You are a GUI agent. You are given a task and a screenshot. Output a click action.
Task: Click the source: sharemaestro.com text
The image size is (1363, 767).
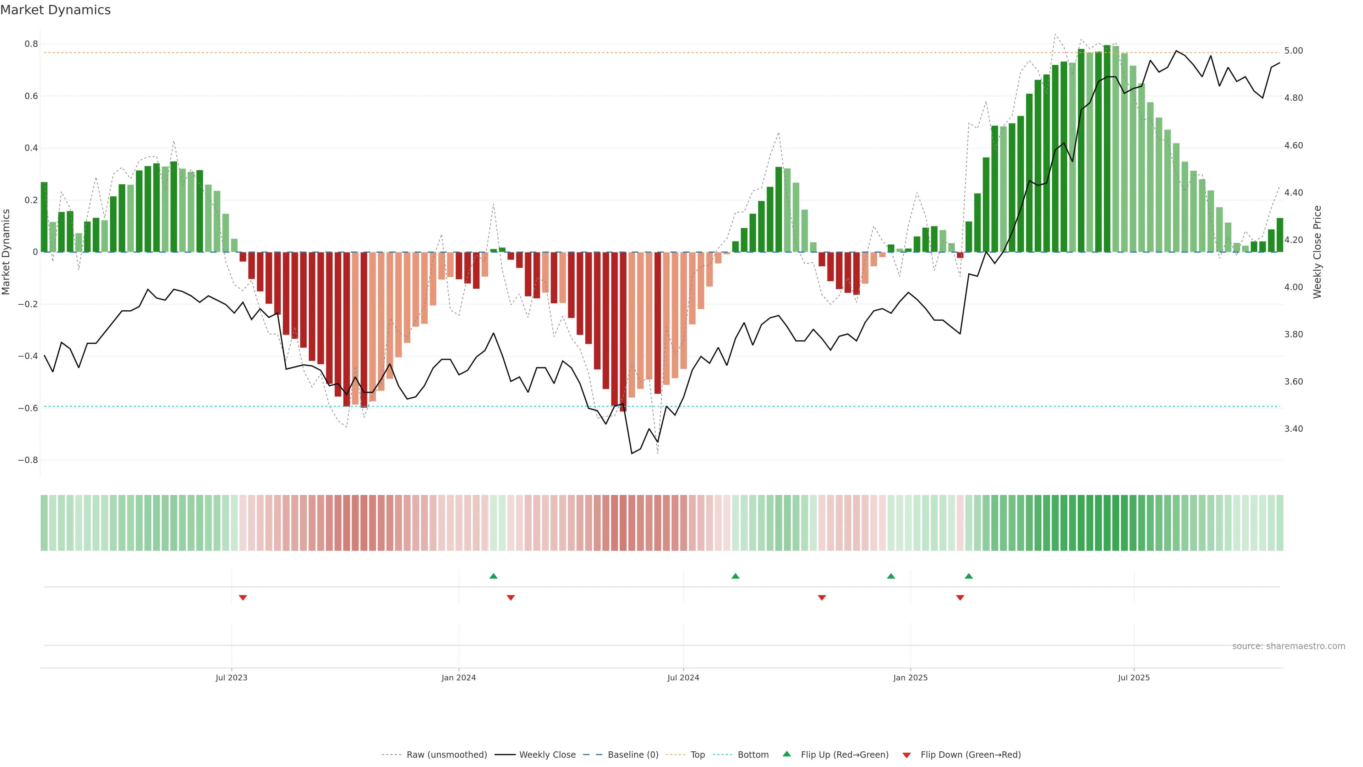[1288, 646]
